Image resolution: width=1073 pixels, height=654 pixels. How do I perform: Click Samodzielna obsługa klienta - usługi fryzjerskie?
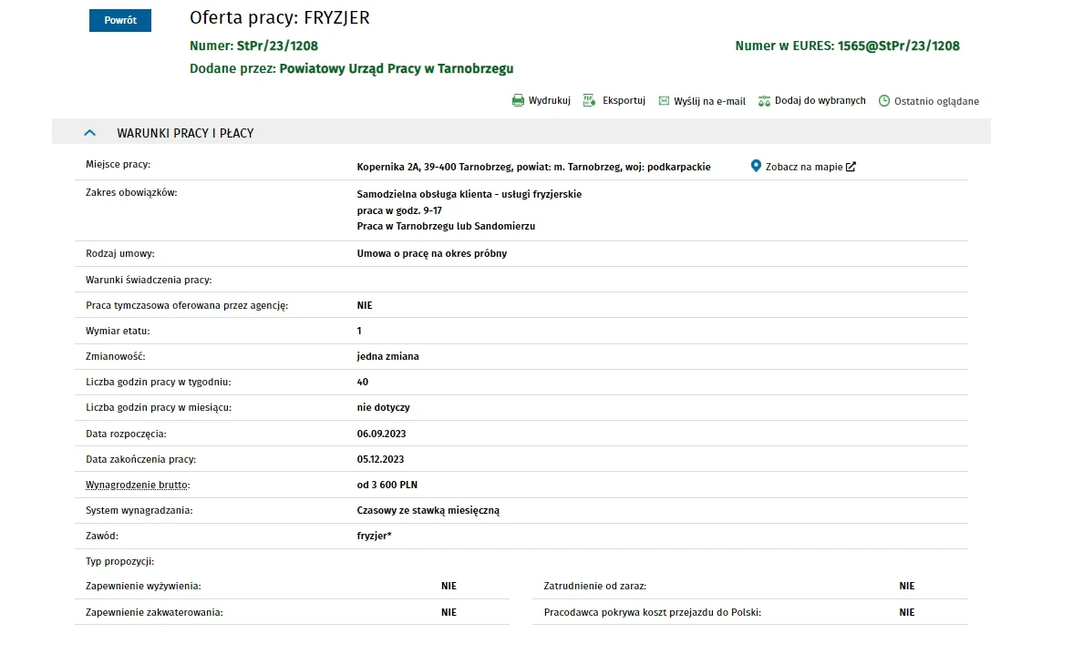[469, 194]
